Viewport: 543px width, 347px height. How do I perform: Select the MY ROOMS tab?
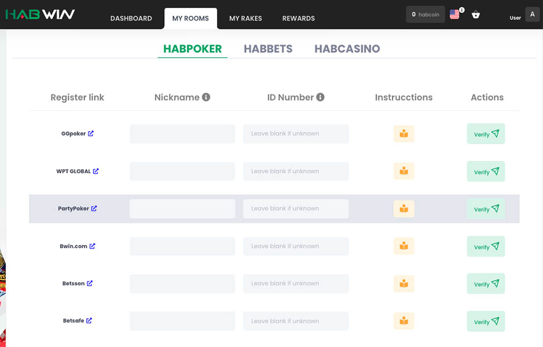[x=190, y=18]
